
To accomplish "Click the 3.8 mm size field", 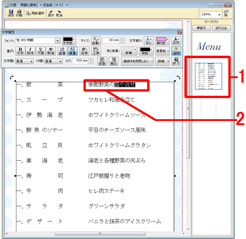I will 111,41.
